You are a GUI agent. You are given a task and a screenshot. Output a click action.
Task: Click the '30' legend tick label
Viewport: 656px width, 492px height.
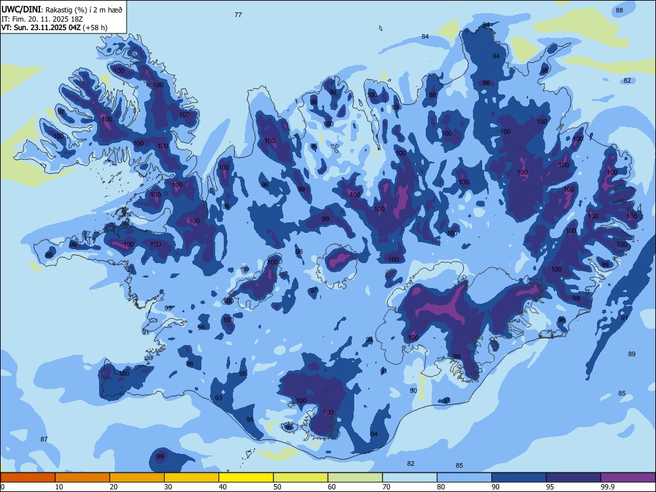tap(168, 487)
